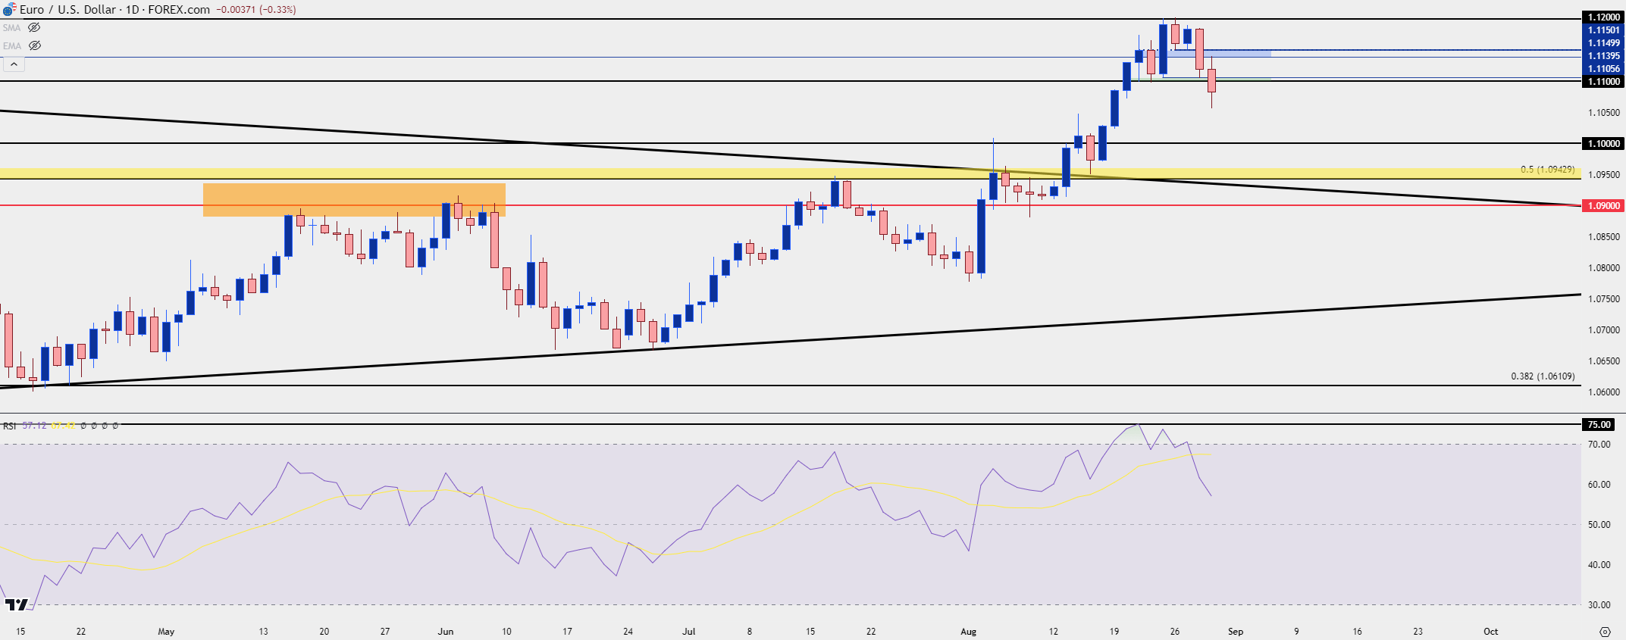Click the 1.11056 price label

1603,69
